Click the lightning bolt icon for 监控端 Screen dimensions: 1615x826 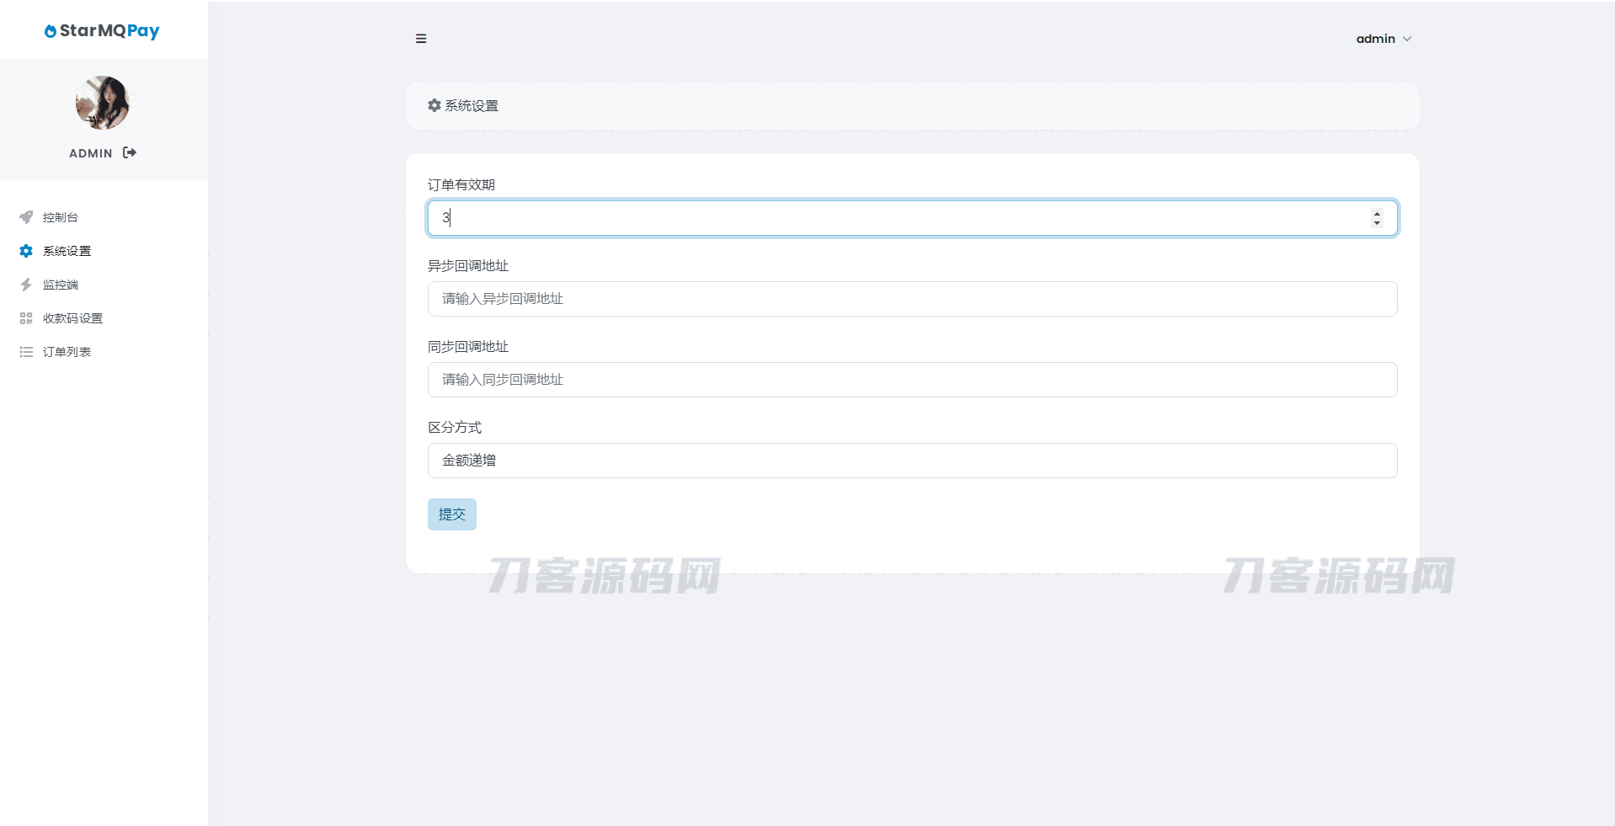point(26,285)
